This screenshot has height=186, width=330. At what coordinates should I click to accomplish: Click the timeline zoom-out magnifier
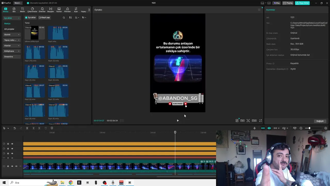click(301, 128)
